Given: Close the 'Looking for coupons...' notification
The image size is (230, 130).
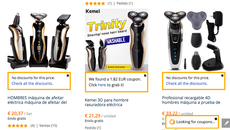Looking at the screenshot, I should [216, 119].
